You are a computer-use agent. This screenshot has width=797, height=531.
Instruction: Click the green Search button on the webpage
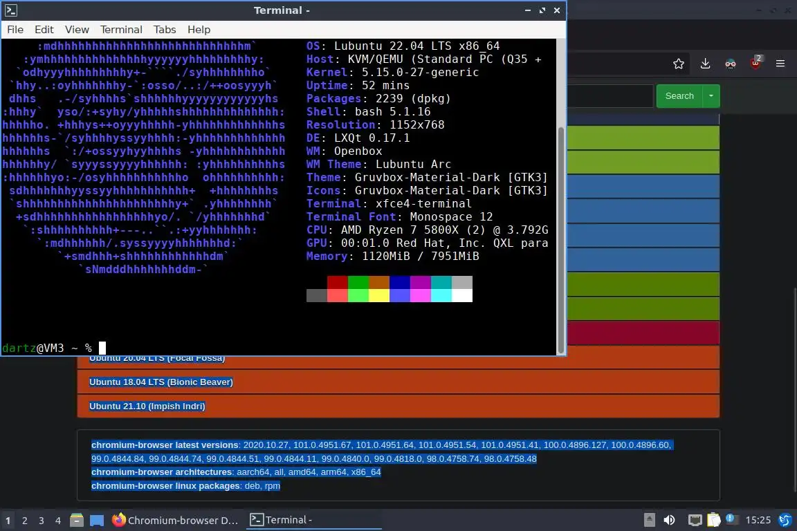tap(679, 96)
